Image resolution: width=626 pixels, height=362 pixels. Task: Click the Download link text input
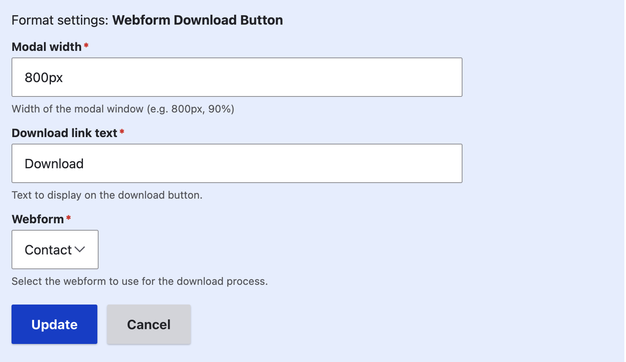tap(237, 163)
